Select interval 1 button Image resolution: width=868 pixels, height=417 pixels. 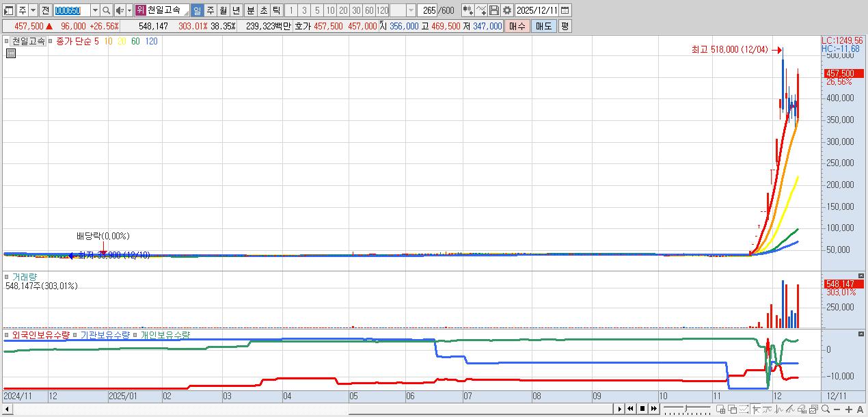[x=290, y=10]
